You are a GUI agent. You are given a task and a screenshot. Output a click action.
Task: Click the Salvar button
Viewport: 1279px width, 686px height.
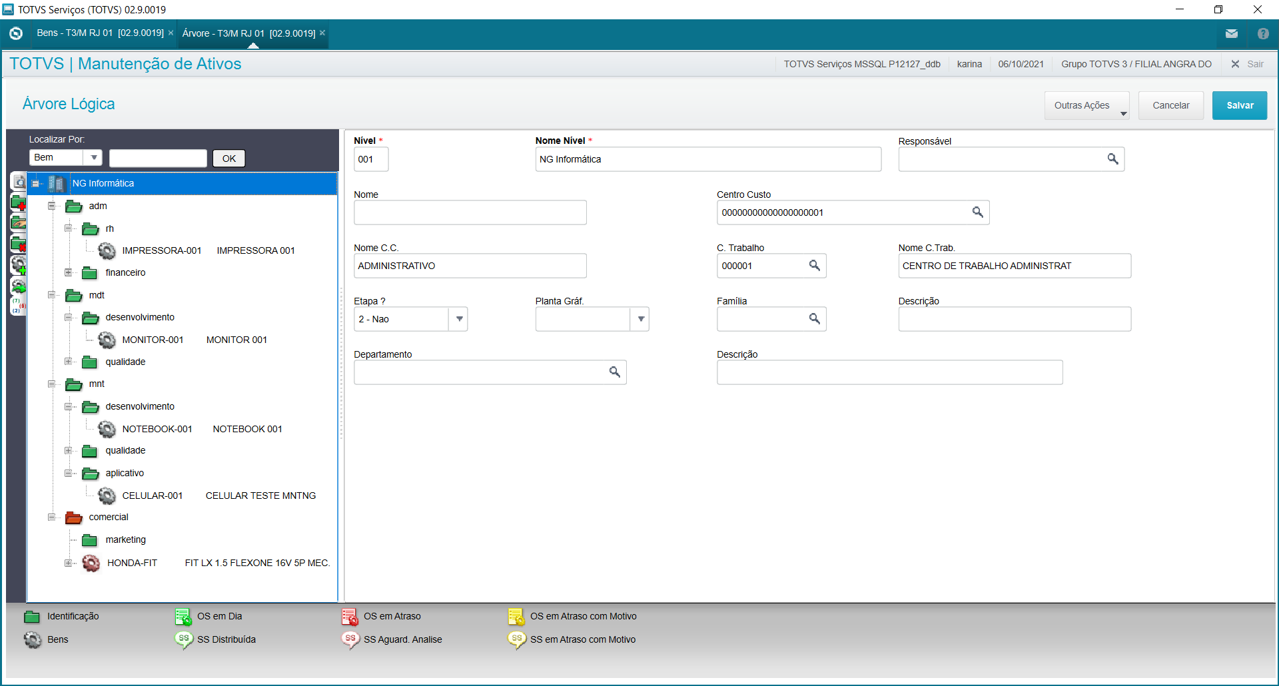1240,105
